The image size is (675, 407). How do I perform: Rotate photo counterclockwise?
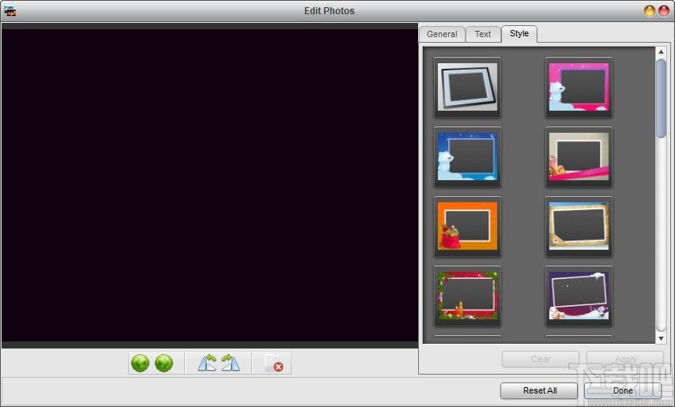pos(207,363)
